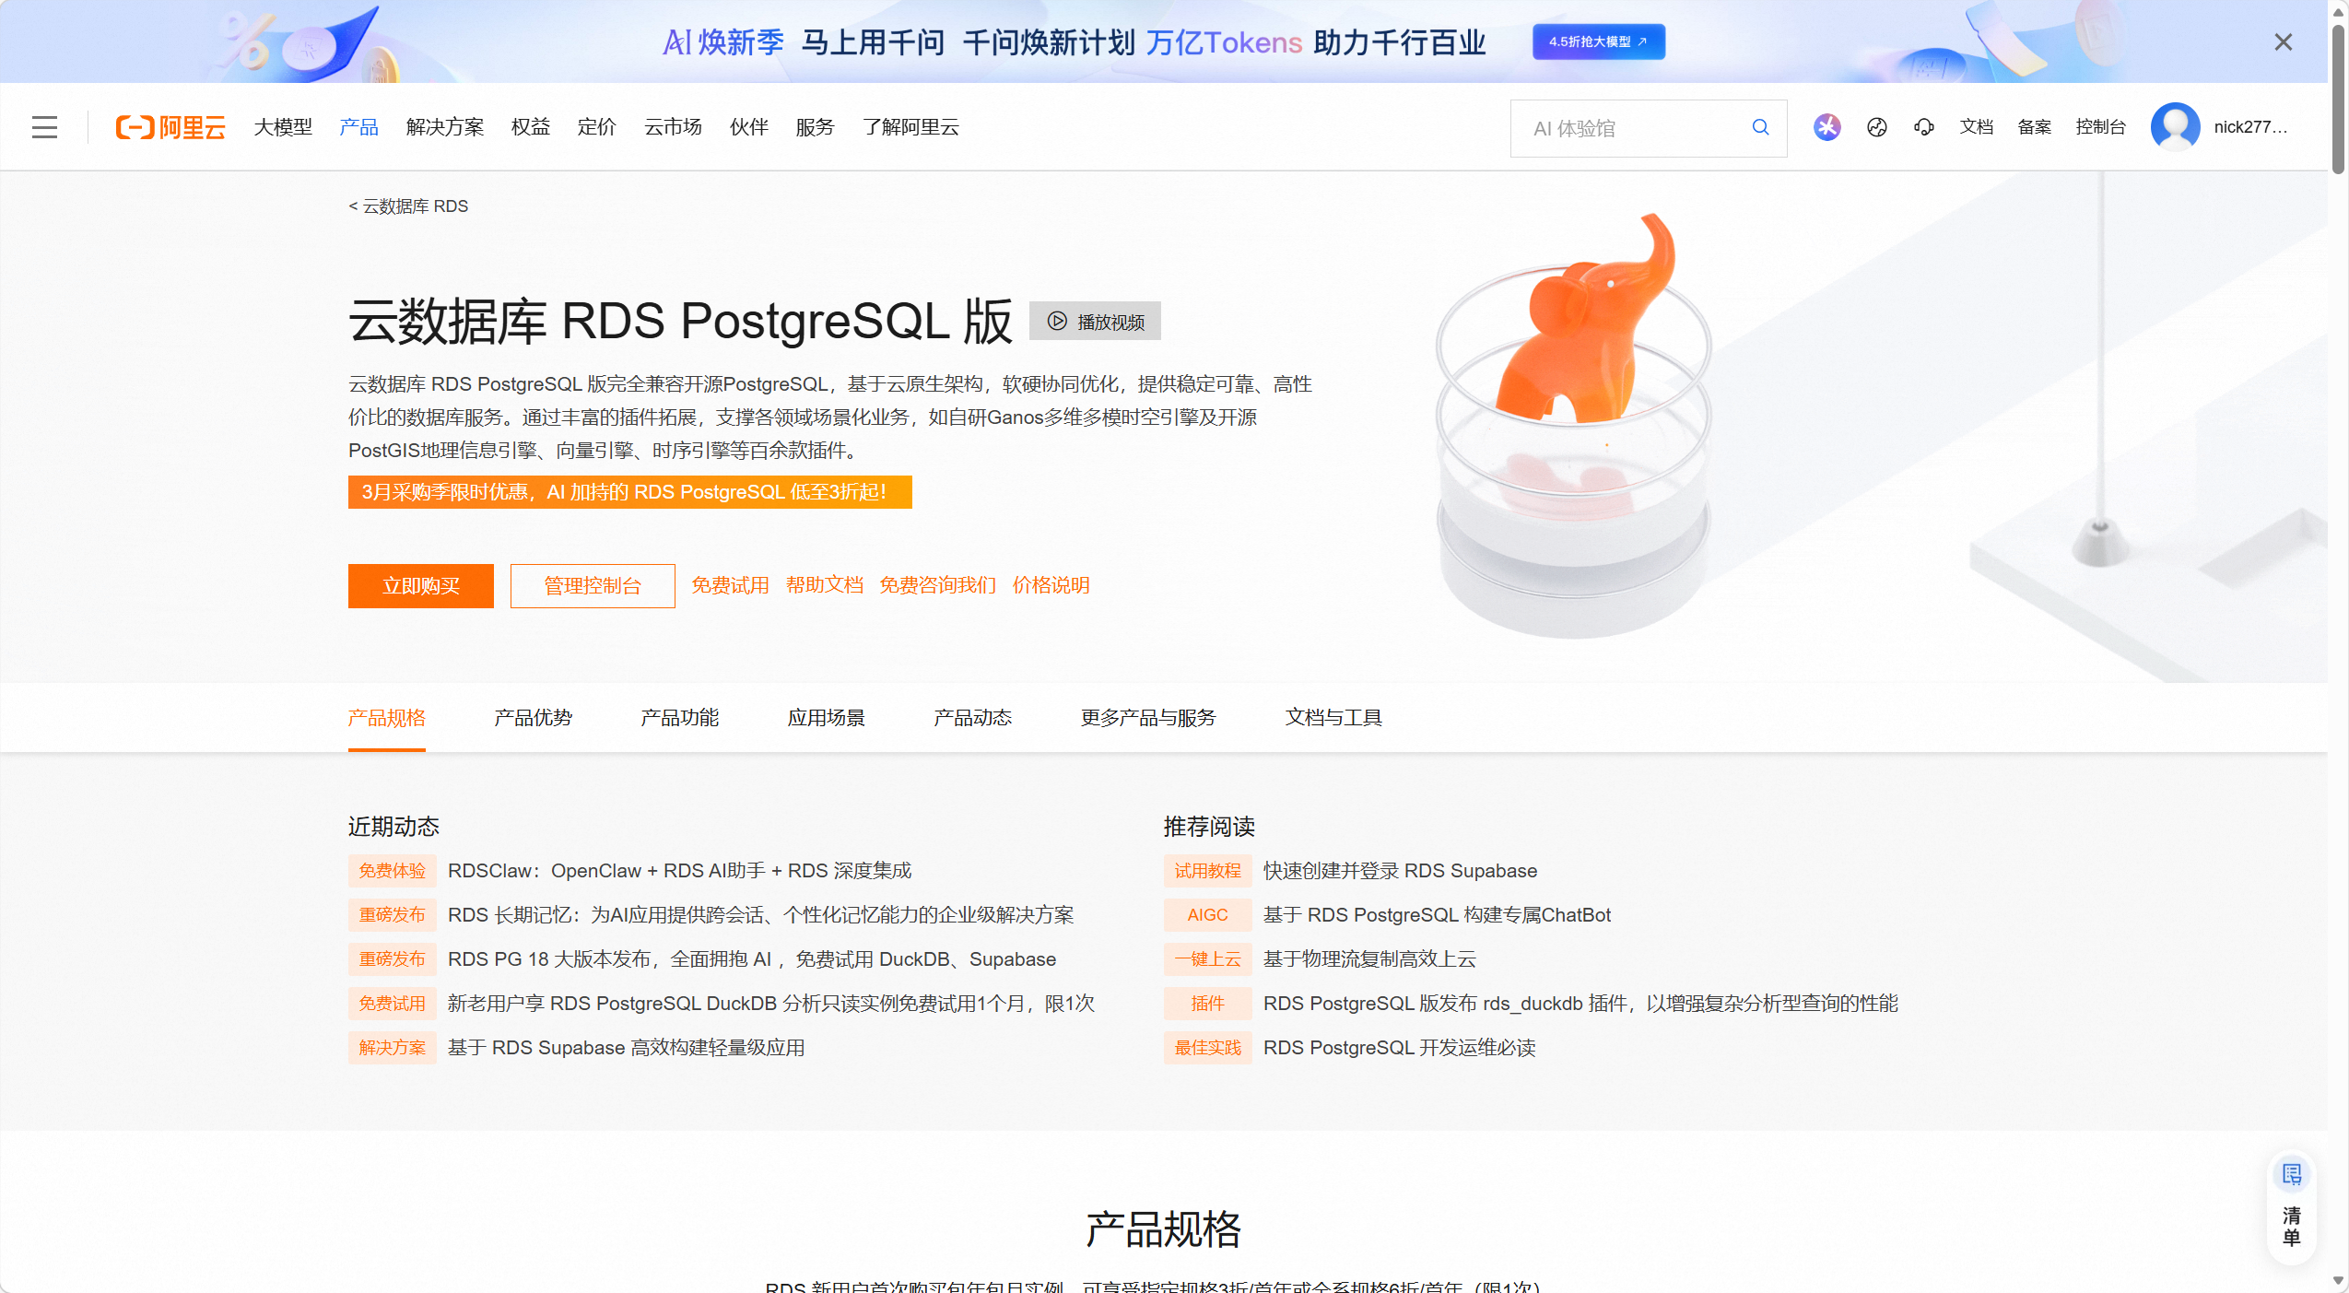Switch to the 产品优势 tab
The image size is (2349, 1293).
pos(533,718)
